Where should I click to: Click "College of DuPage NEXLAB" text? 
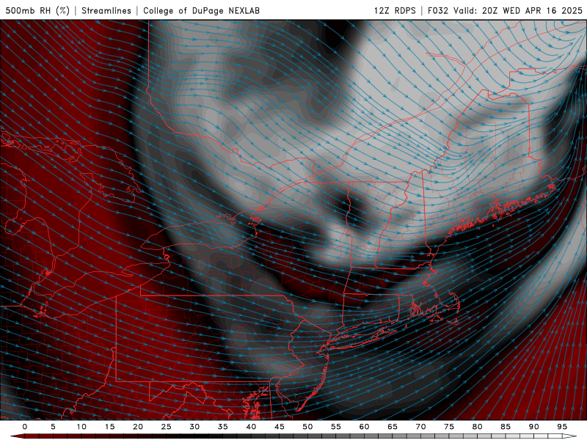coord(201,10)
